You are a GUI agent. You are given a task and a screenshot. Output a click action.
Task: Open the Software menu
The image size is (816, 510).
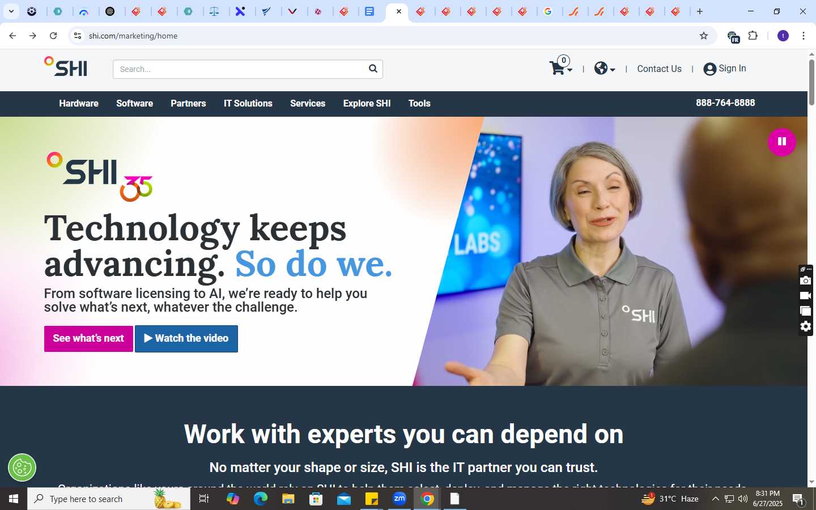click(x=134, y=104)
